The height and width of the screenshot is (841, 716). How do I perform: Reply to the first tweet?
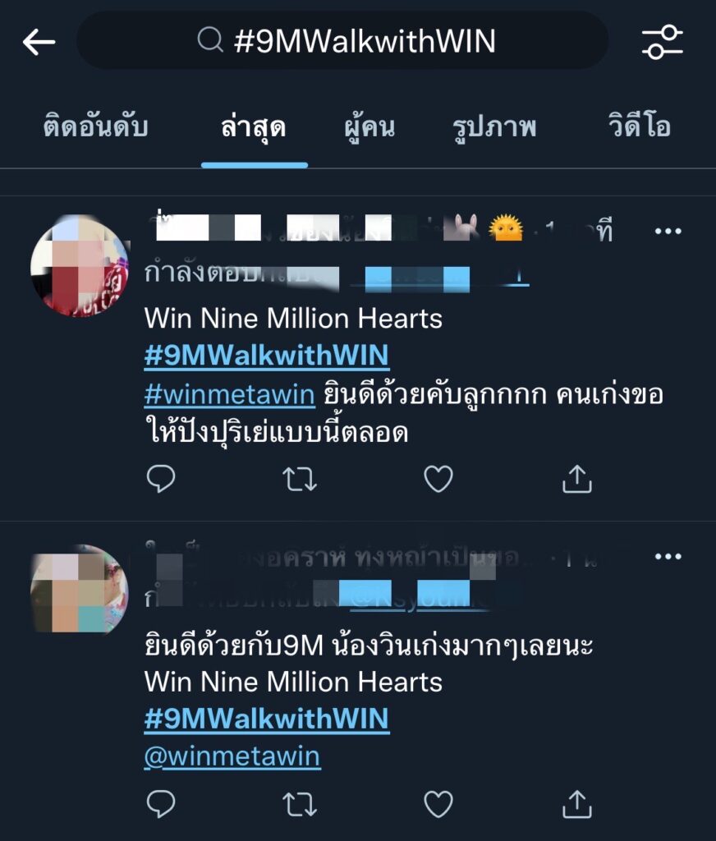(161, 479)
